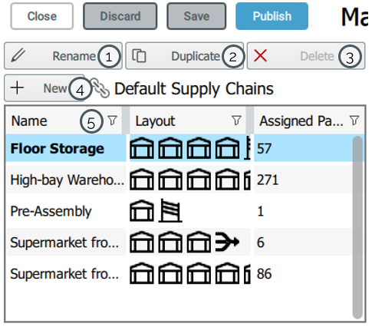This screenshot has height=327, width=372.
Task: Open the Assigned Parts column filter
Action: 354,121
